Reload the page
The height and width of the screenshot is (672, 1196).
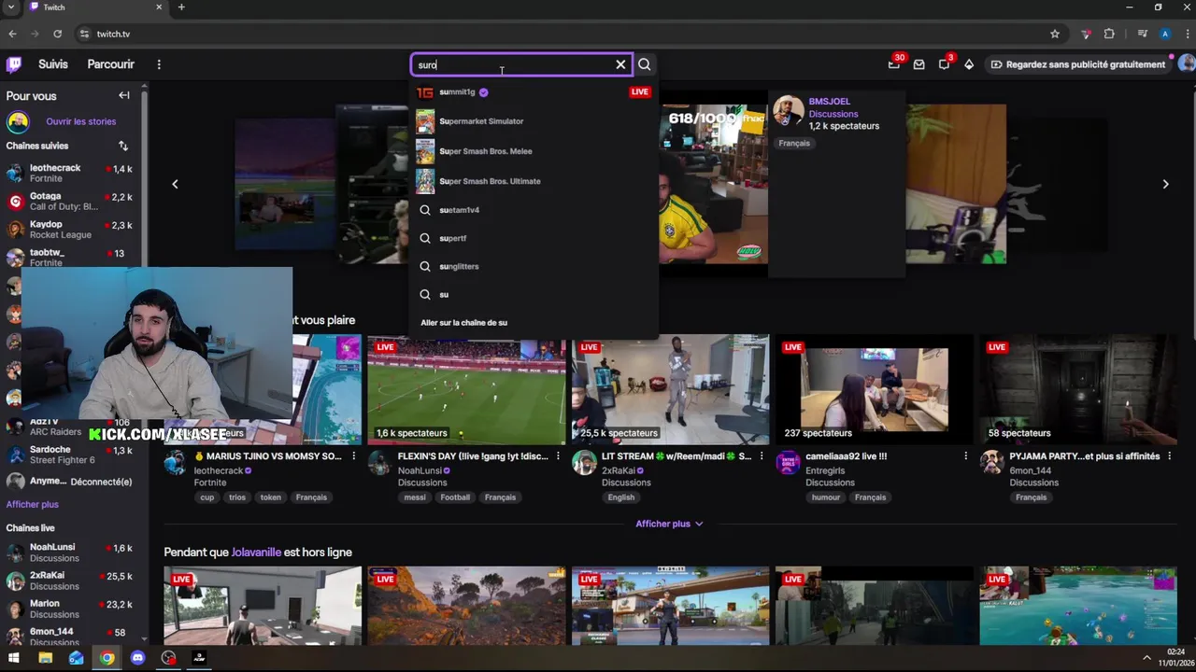pyautogui.click(x=57, y=34)
